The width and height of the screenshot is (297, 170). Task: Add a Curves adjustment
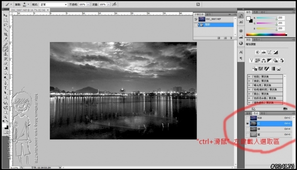point(270,52)
